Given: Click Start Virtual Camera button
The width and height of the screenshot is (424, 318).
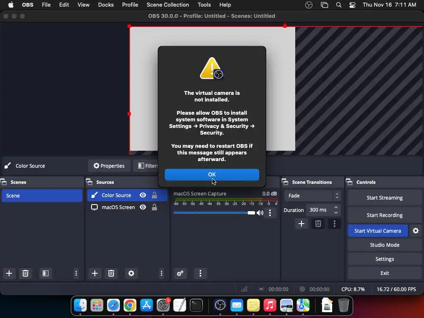Looking at the screenshot, I should (378, 231).
